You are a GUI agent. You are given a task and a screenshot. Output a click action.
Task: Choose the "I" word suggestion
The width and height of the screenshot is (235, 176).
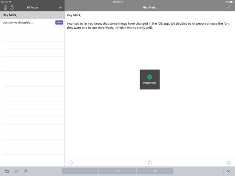pyautogui.click(x=80, y=171)
